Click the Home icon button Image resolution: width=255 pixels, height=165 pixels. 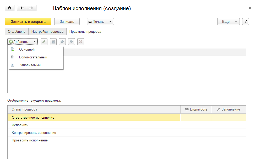click(10, 8)
